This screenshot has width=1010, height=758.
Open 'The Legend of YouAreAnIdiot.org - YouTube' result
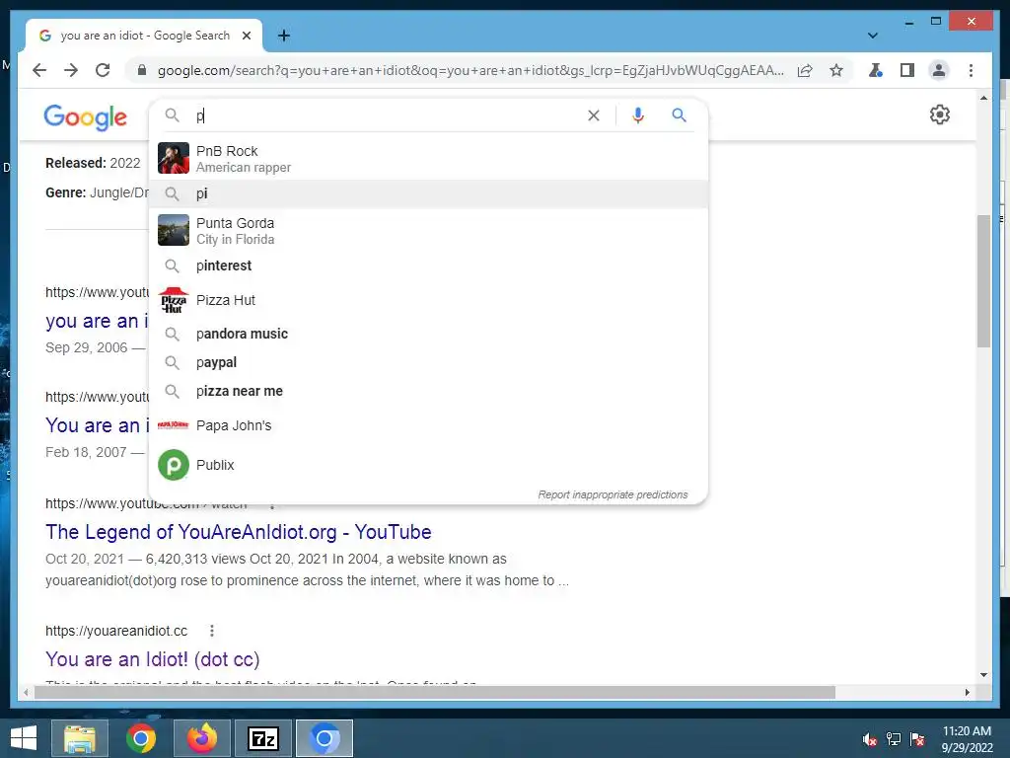coord(239,532)
